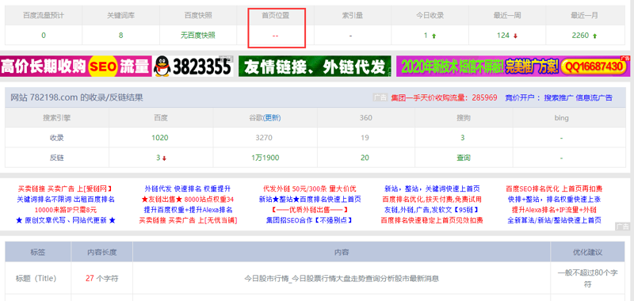Open ad link 百度排名快速稳定上首页见效扣费

click(x=432, y=220)
